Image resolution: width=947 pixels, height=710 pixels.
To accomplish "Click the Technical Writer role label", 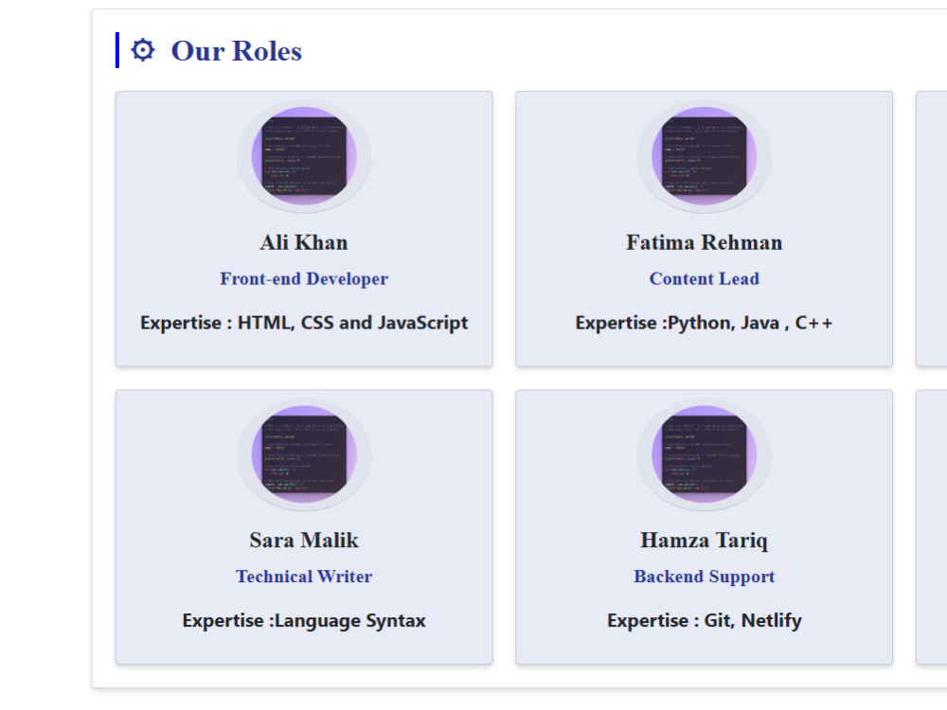I will click(x=304, y=577).
